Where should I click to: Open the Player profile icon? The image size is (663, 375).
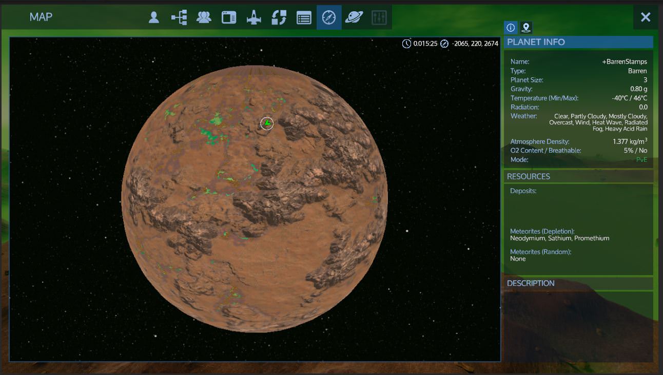click(153, 17)
